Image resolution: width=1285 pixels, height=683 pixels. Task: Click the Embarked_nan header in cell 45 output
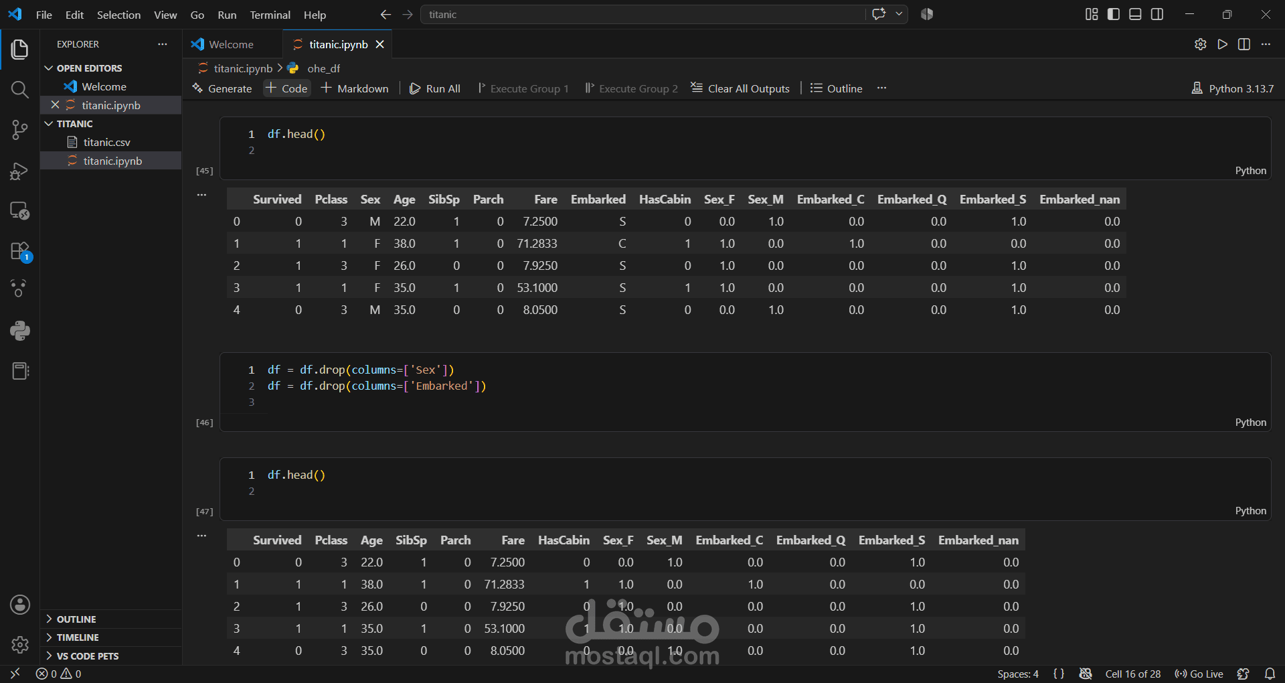pos(1079,200)
